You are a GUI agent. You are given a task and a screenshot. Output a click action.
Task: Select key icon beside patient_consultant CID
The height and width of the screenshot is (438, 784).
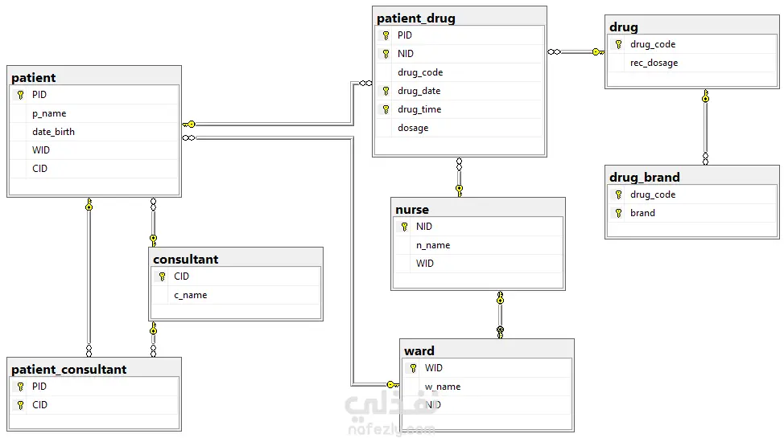click(20, 405)
